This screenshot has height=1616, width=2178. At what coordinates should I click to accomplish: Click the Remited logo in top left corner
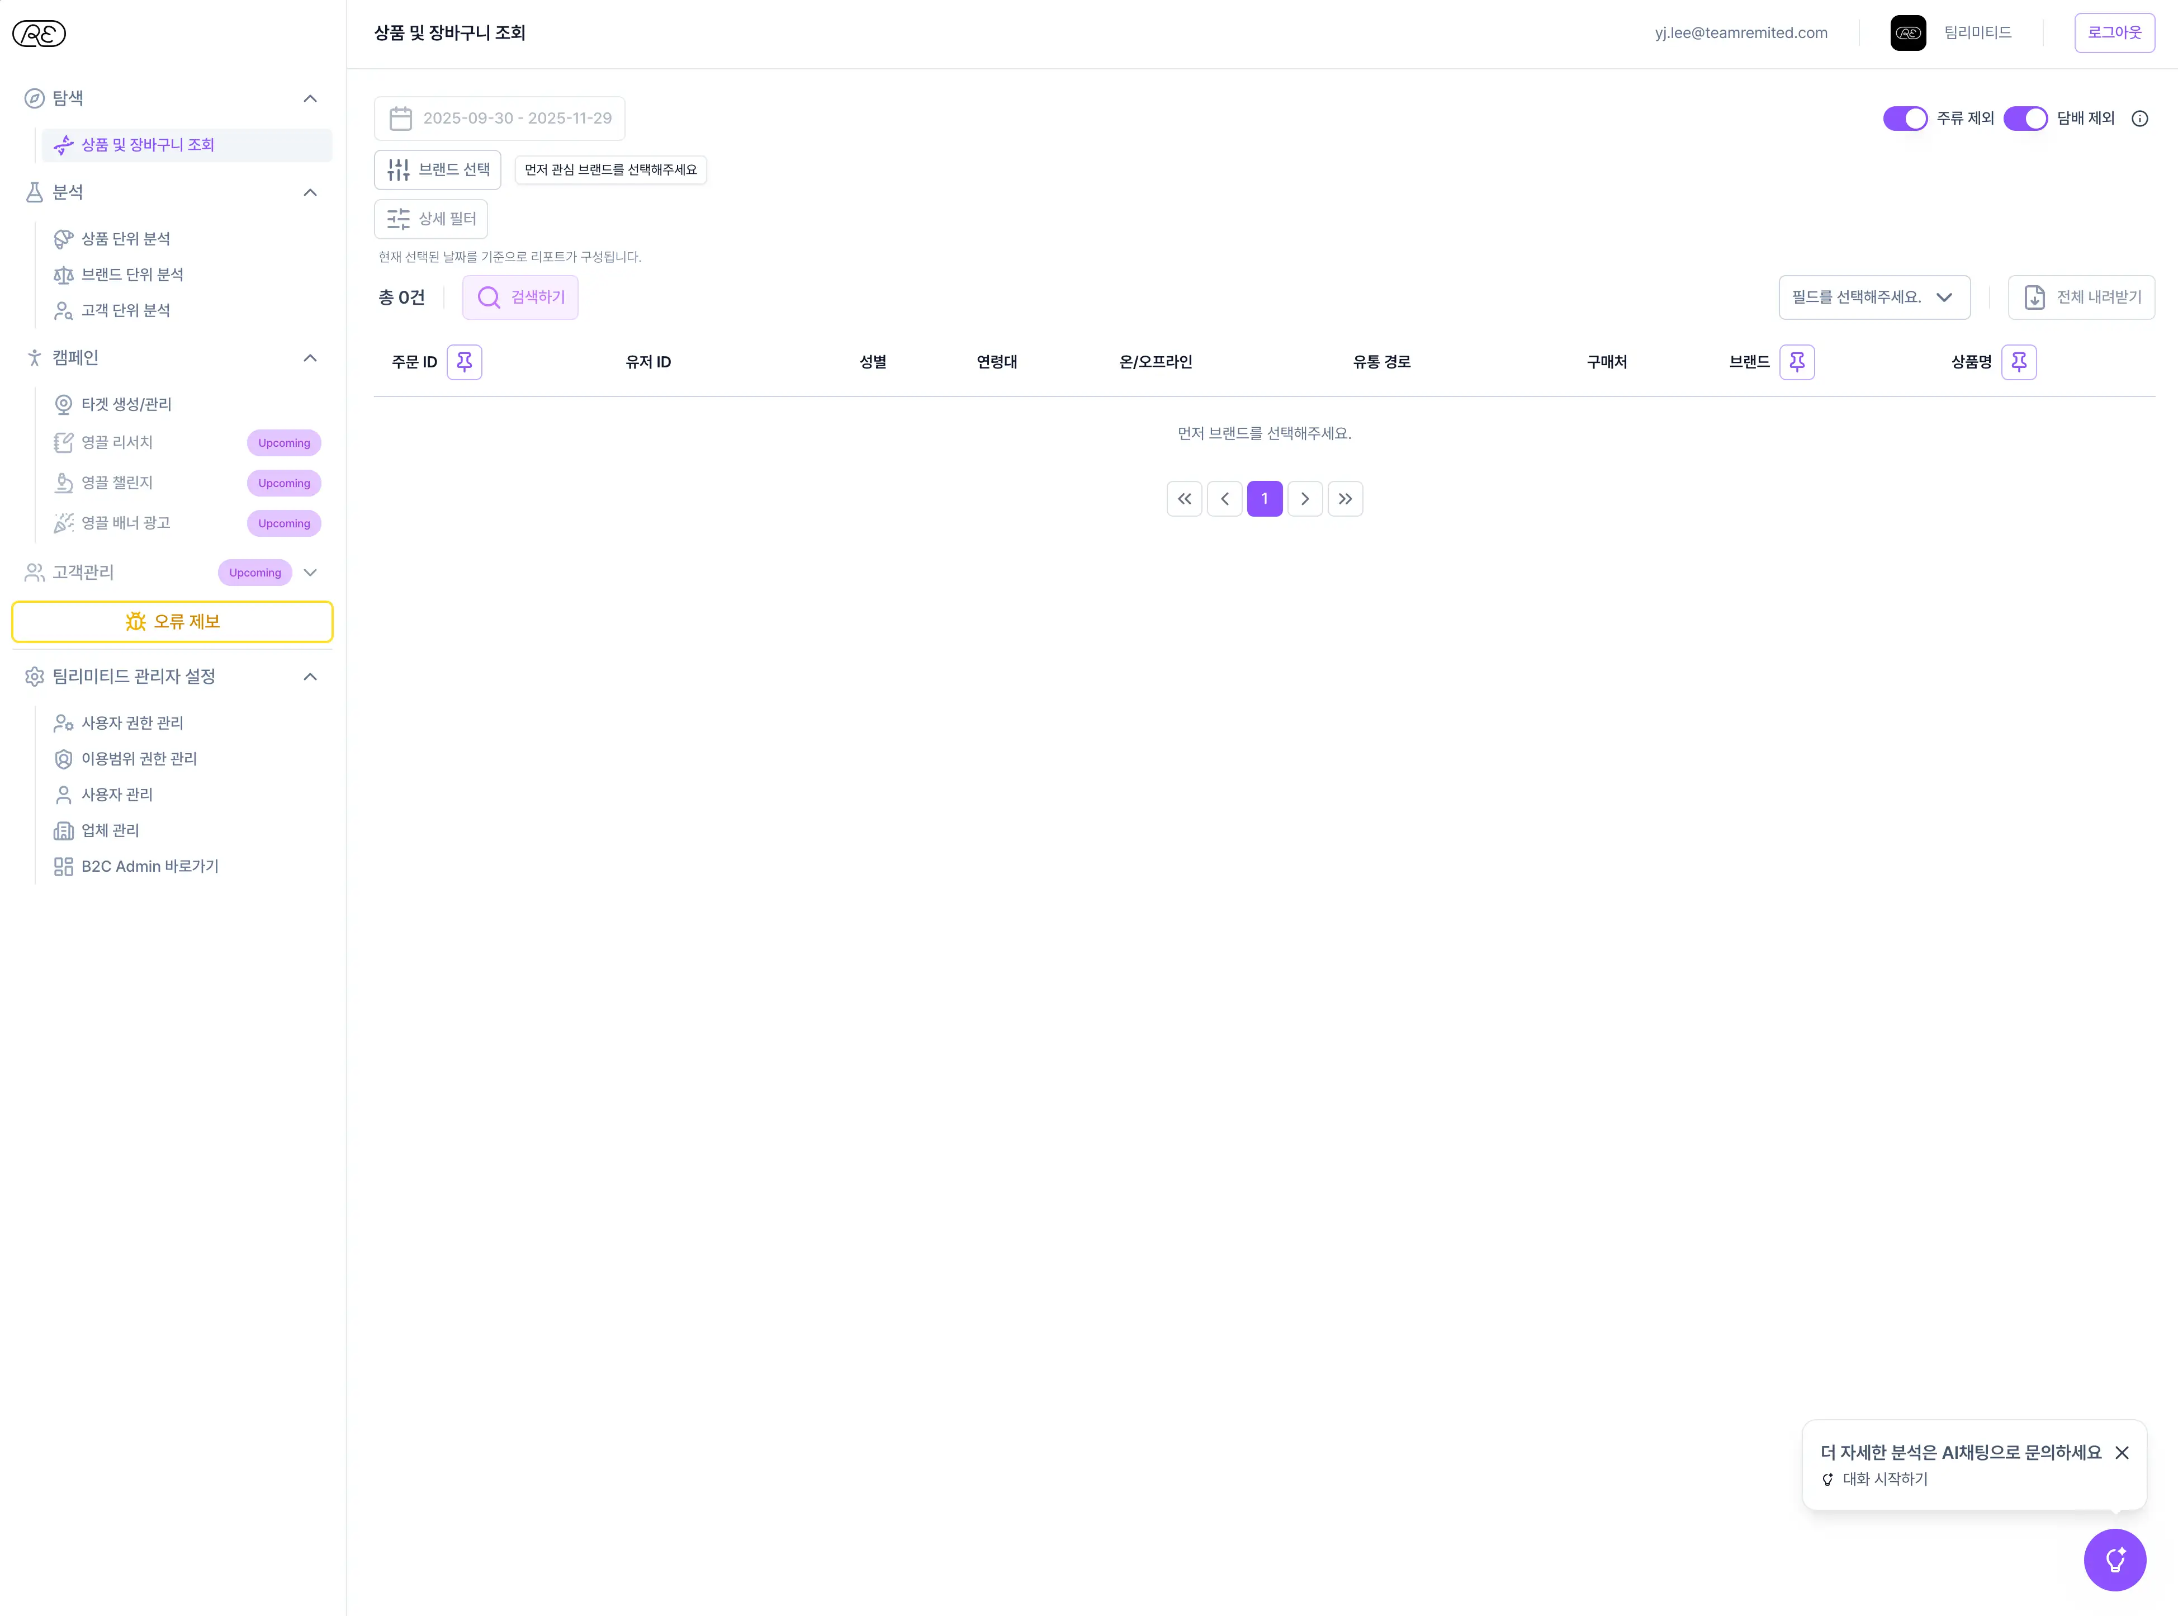(39, 33)
